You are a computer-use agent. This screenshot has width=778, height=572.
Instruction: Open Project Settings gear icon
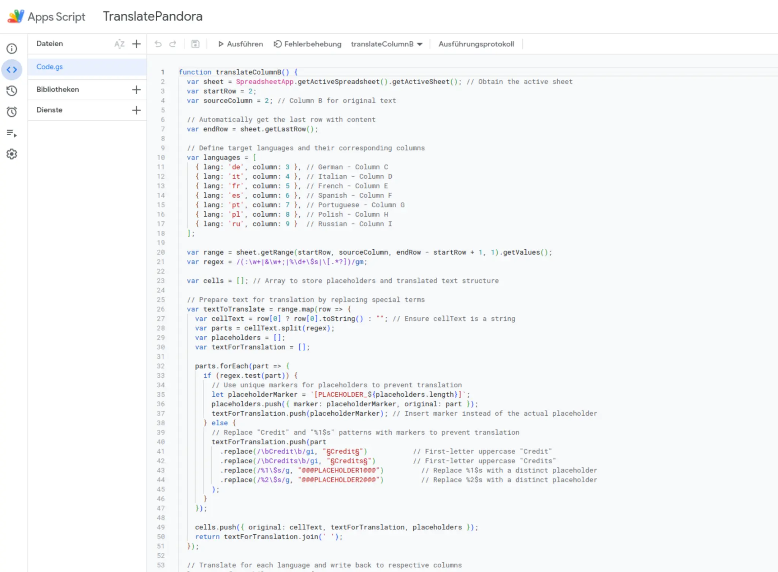(12, 154)
